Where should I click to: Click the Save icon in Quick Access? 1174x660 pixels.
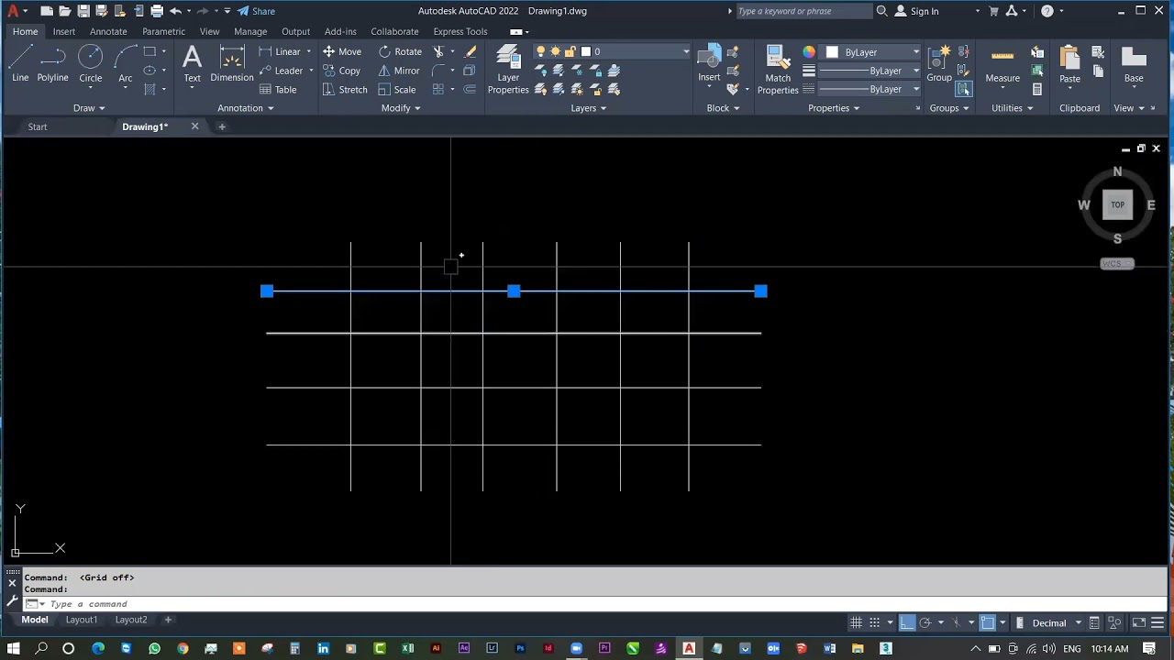tap(83, 11)
